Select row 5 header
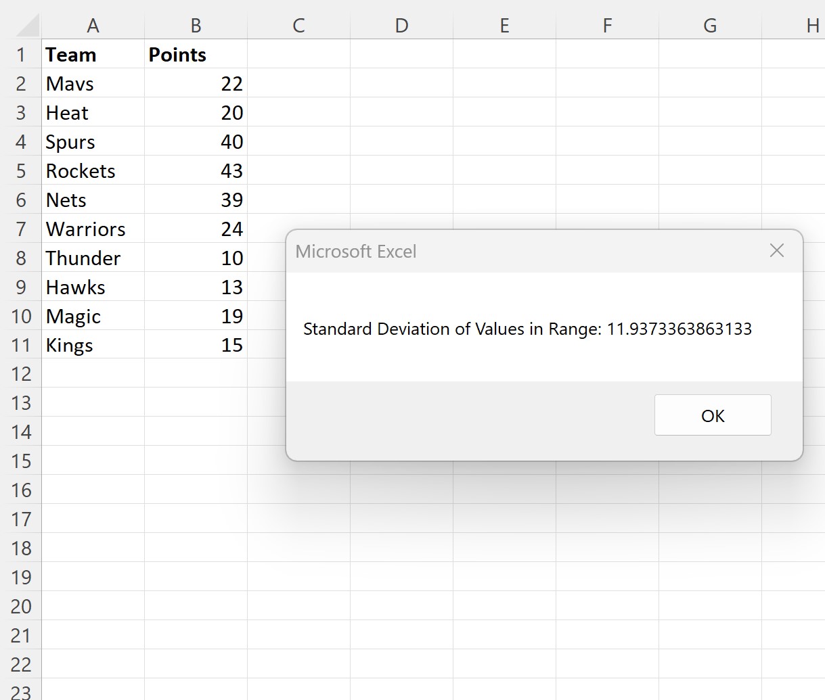The width and height of the screenshot is (825, 700). pos(21,170)
